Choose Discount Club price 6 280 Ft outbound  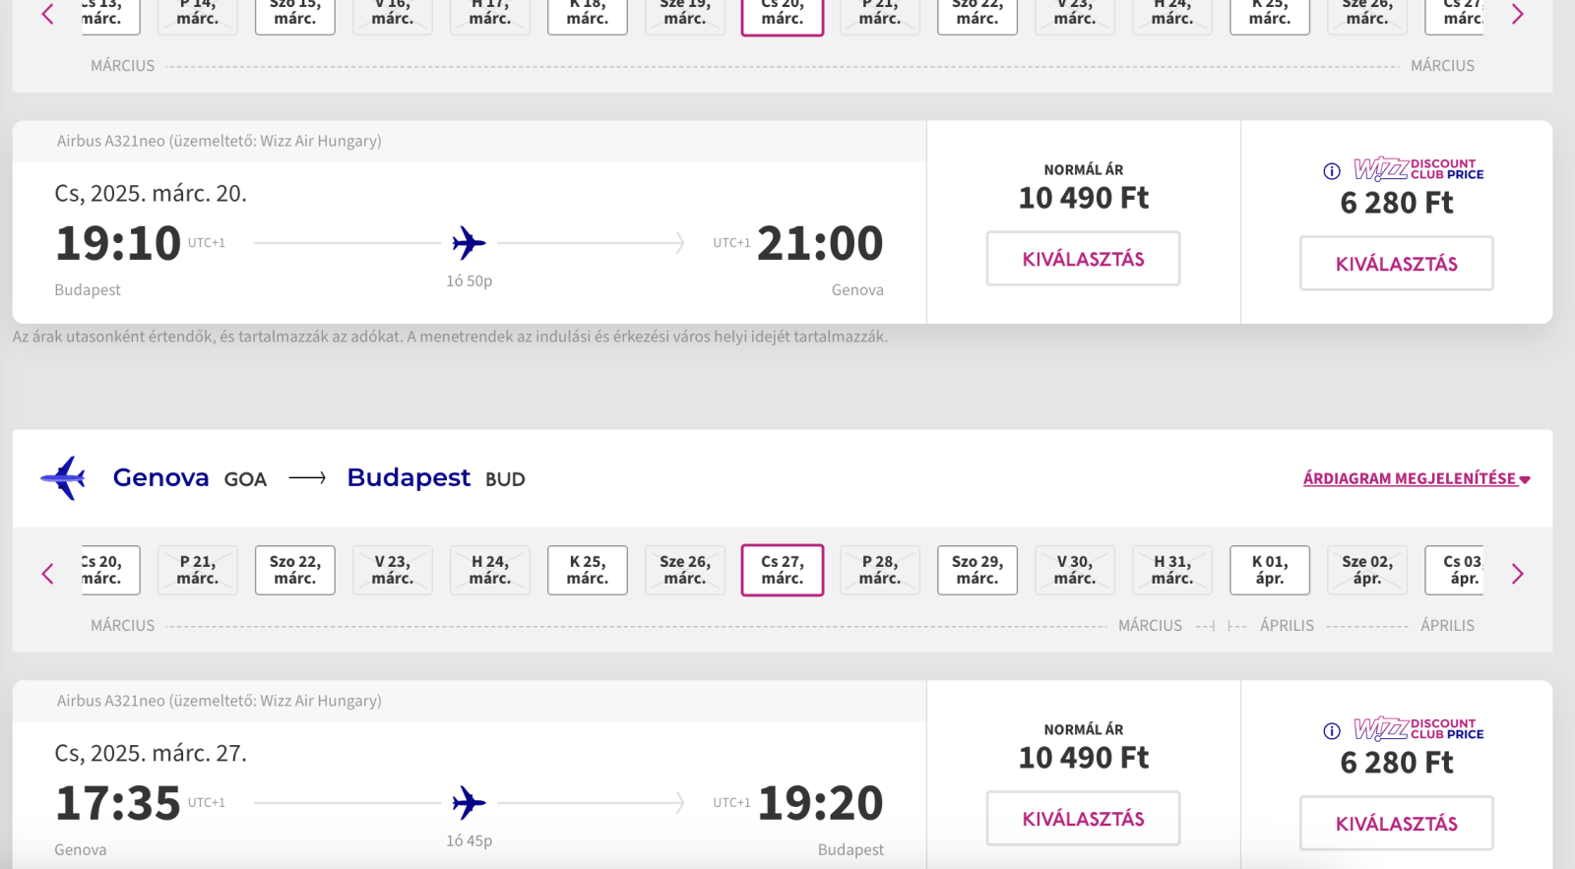click(x=1396, y=264)
